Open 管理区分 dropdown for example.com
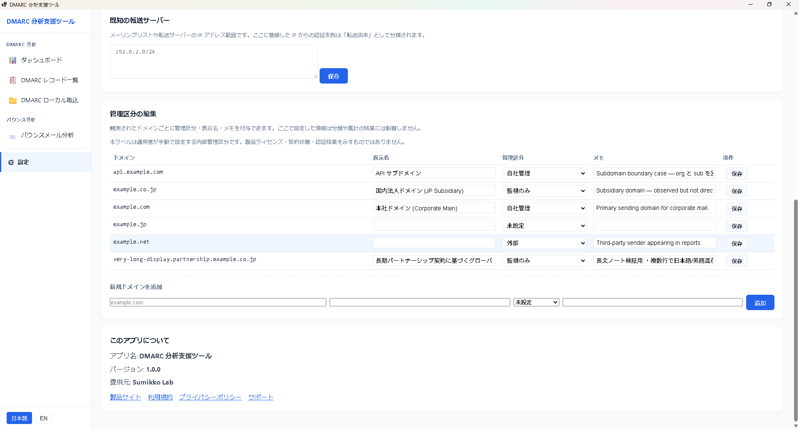The width and height of the screenshot is (799, 429). pyautogui.click(x=544, y=208)
